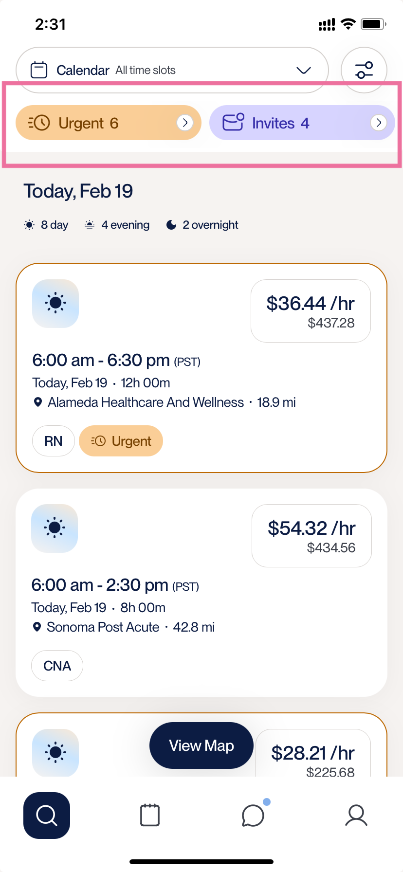Tap the sun icon on Alameda shift card
This screenshot has height=872, width=403.
[x=55, y=303]
